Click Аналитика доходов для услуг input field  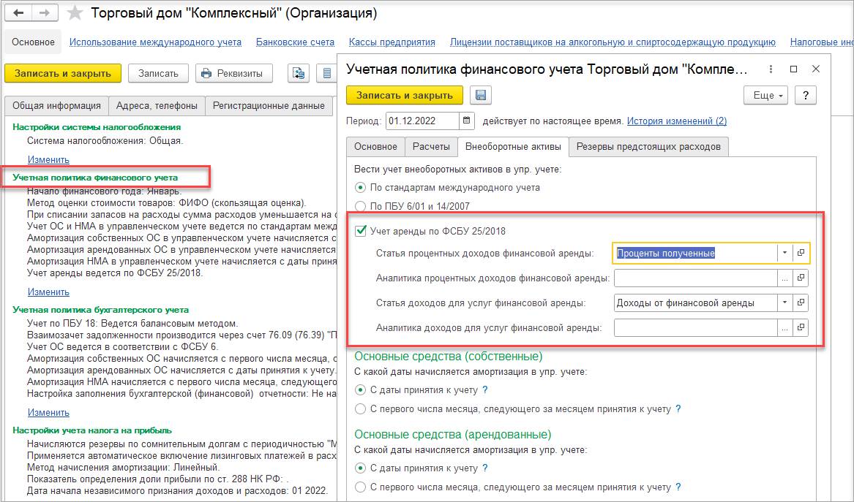coord(695,327)
